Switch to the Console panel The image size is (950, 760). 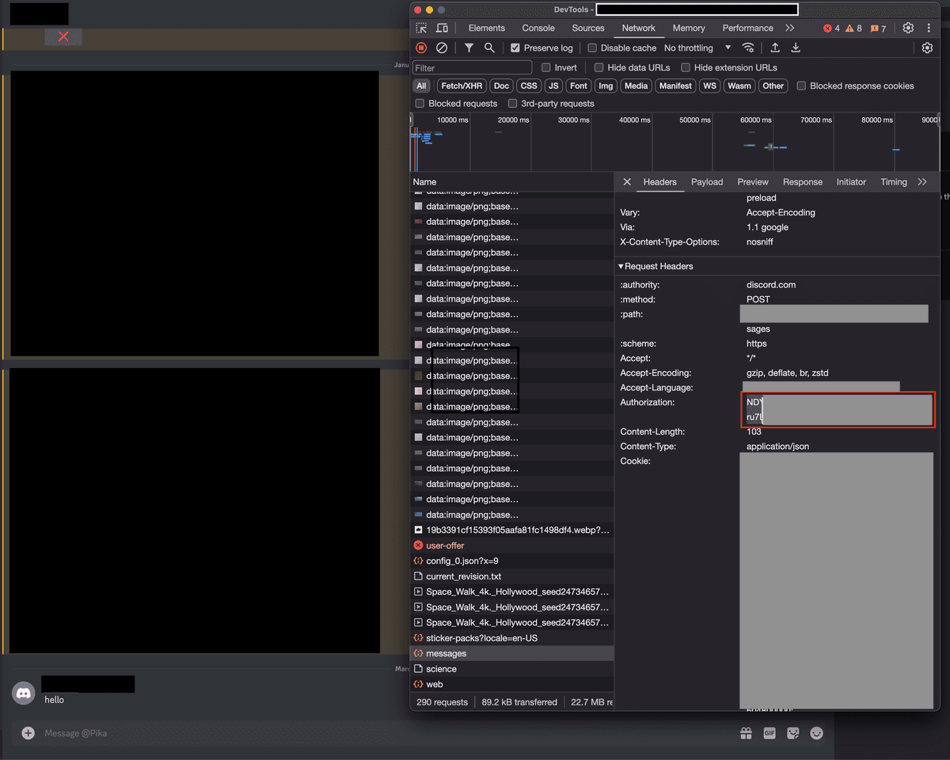(538, 28)
